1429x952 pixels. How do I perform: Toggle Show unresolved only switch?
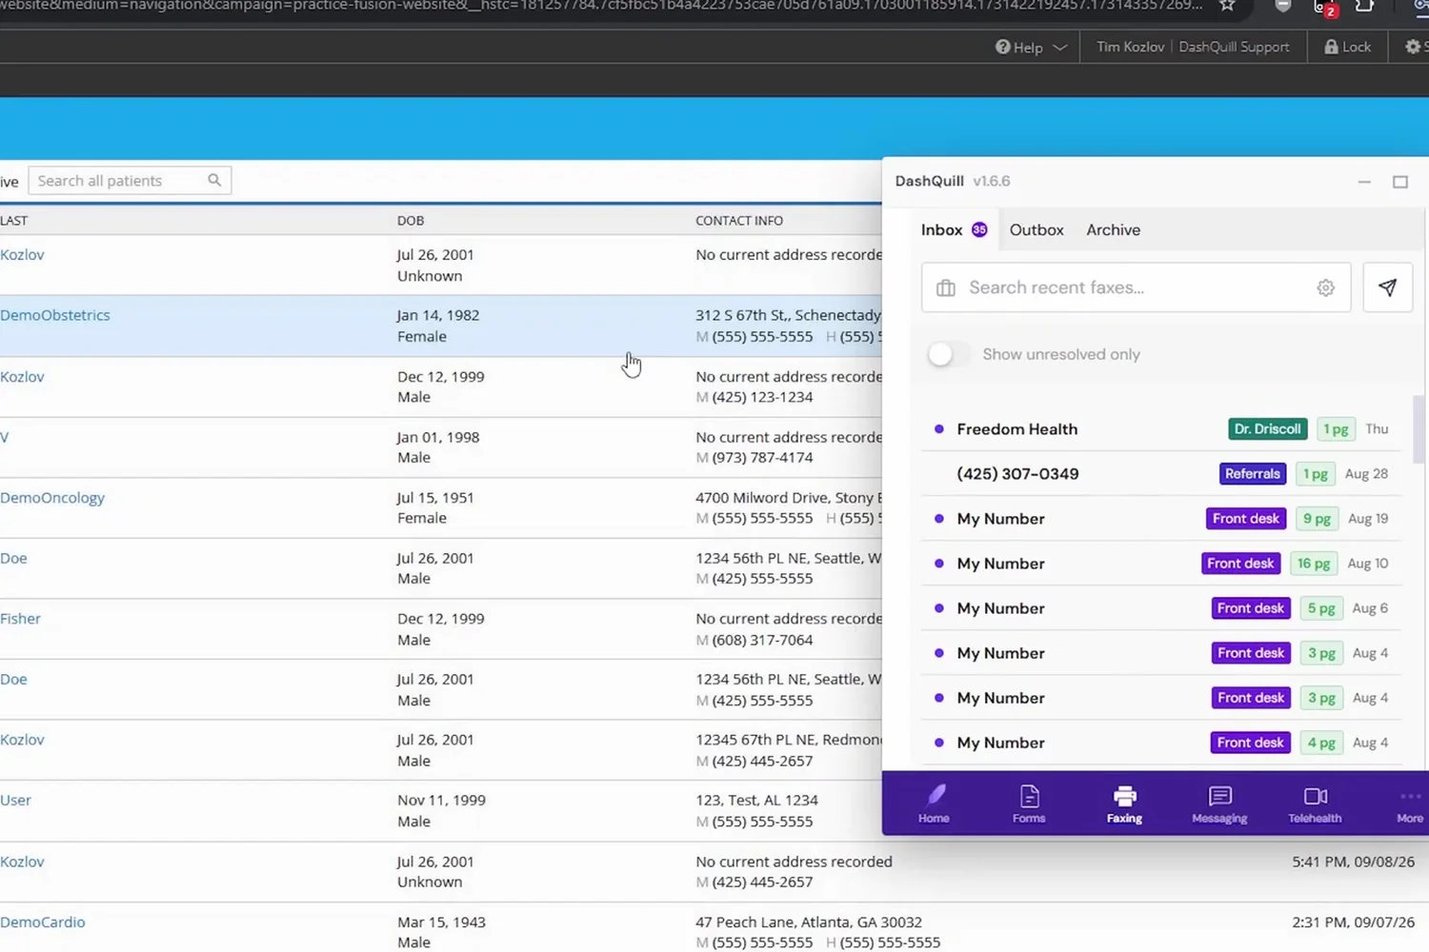point(948,354)
